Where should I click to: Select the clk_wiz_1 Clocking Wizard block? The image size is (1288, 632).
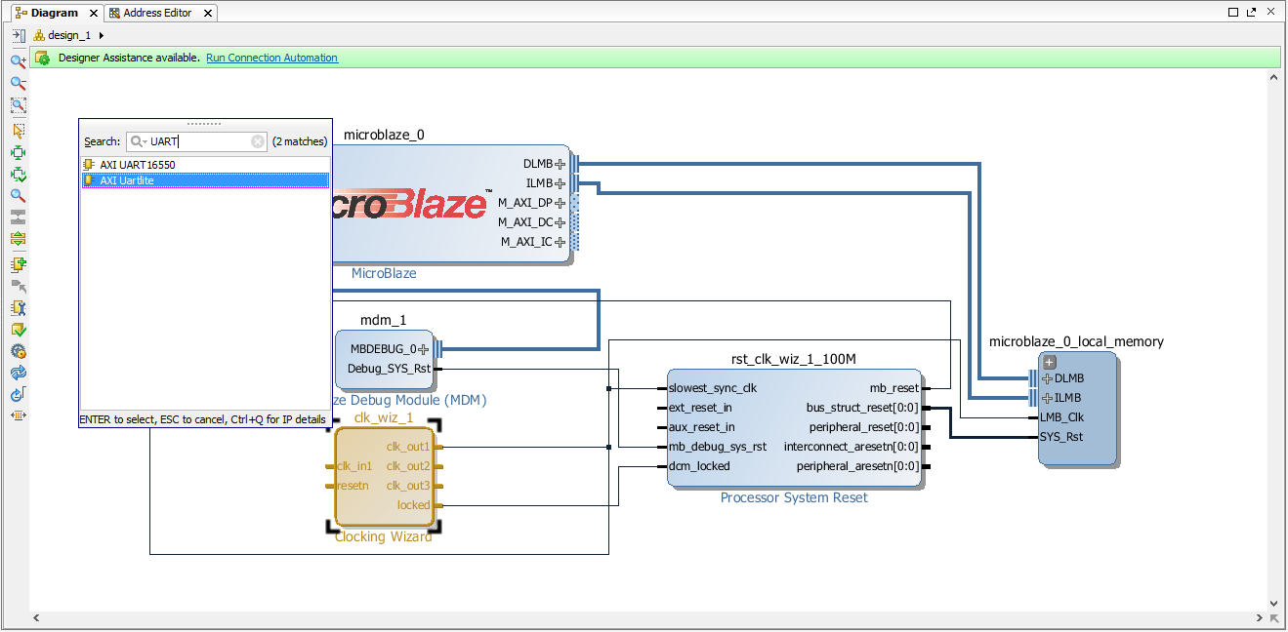tap(384, 477)
